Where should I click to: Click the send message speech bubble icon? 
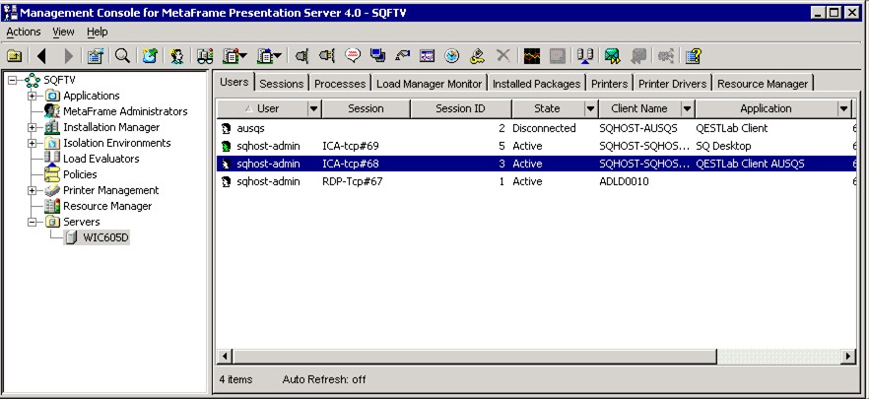[x=353, y=56]
